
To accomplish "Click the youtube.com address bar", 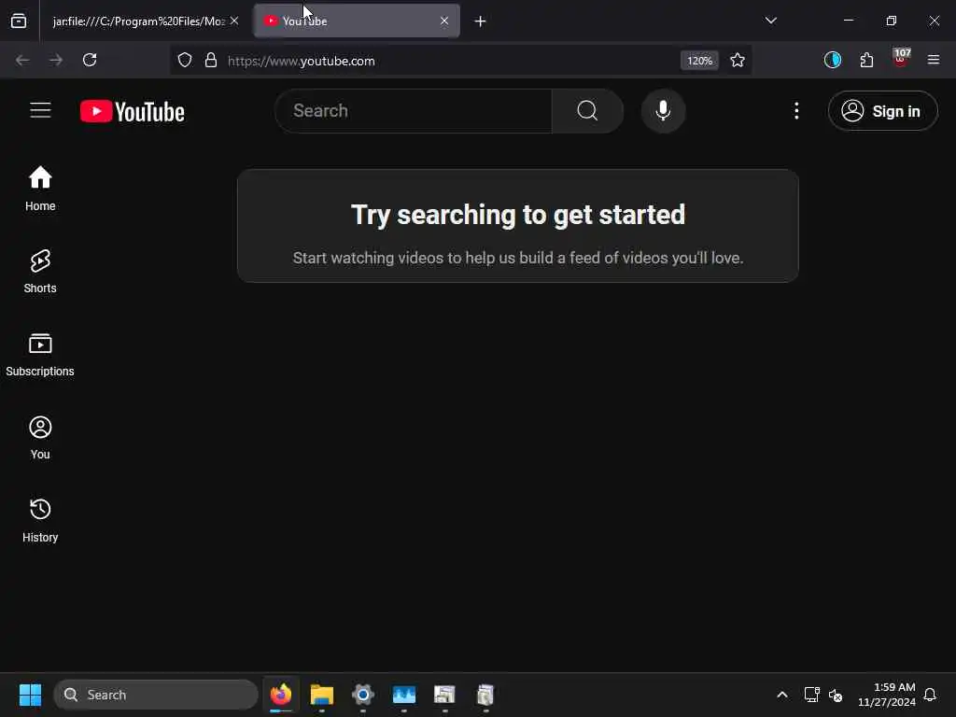I will [451, 61].
